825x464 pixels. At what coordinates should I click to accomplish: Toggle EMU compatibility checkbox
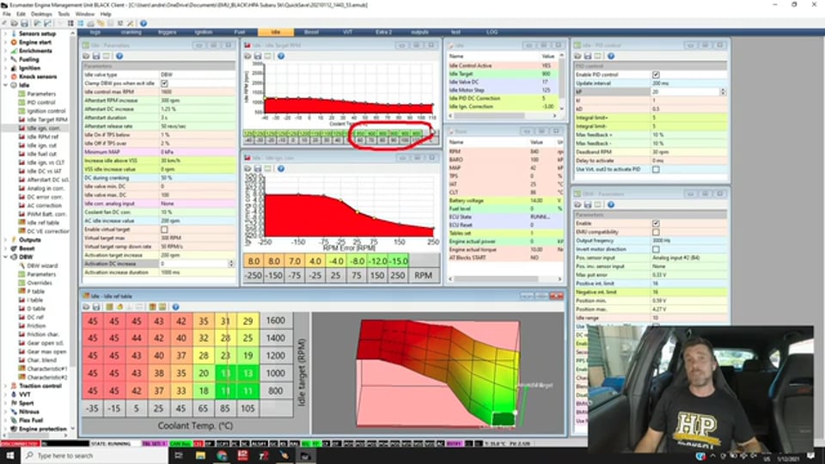click(x=656, y=232)
